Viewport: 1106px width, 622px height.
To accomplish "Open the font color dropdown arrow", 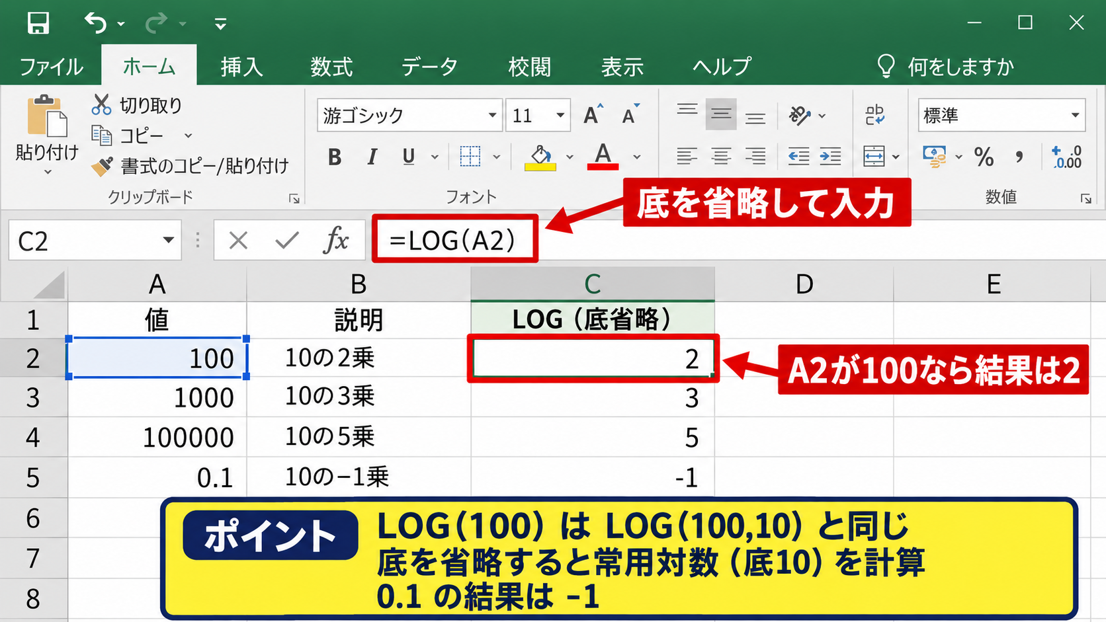I will click(637, 157).
